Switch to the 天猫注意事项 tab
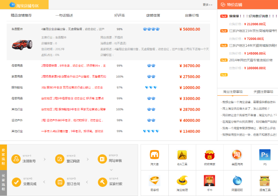 [263, 92]
